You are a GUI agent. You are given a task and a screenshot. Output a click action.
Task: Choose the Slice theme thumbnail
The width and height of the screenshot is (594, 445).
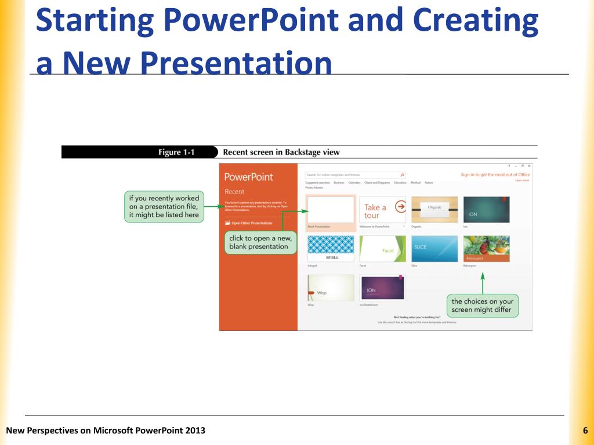pyautogui.click(x=434, y=249)
